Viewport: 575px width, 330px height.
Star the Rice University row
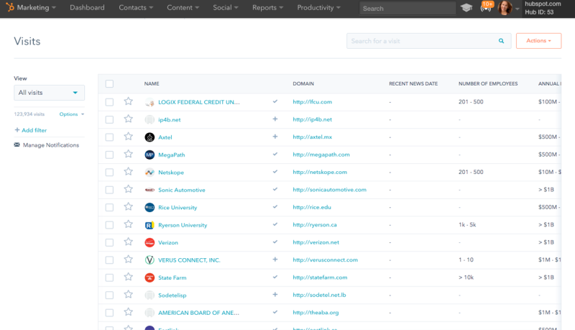(128, 207)
